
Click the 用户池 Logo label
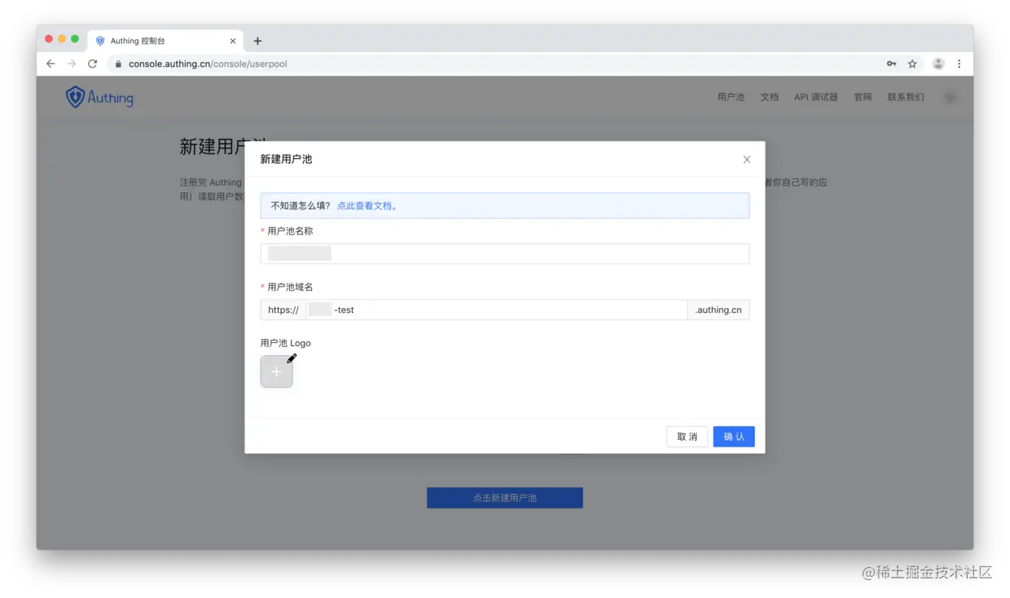click(285, 343)
